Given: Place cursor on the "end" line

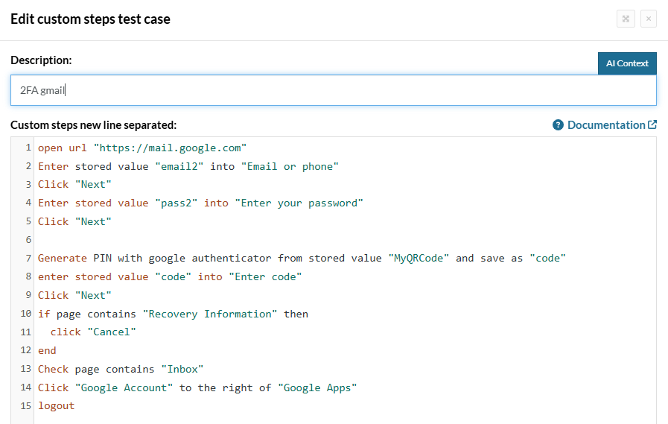Looking at the screenshot, I should (47, 351).
